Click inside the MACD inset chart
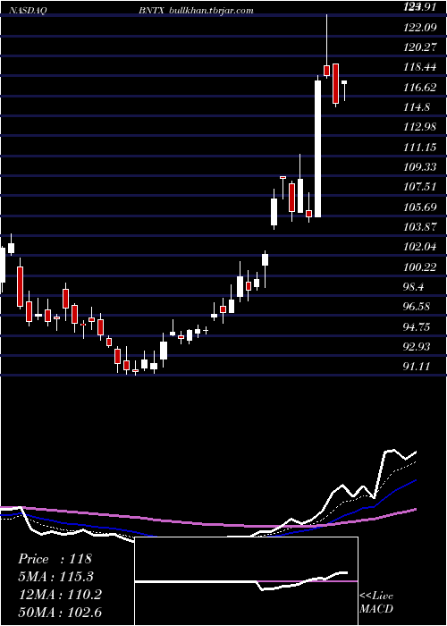 coord(246,581)
